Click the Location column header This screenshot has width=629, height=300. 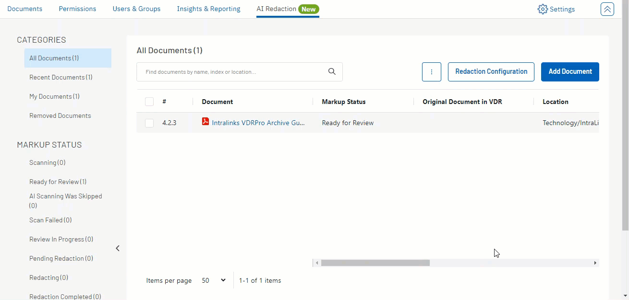tap(556, 102)
